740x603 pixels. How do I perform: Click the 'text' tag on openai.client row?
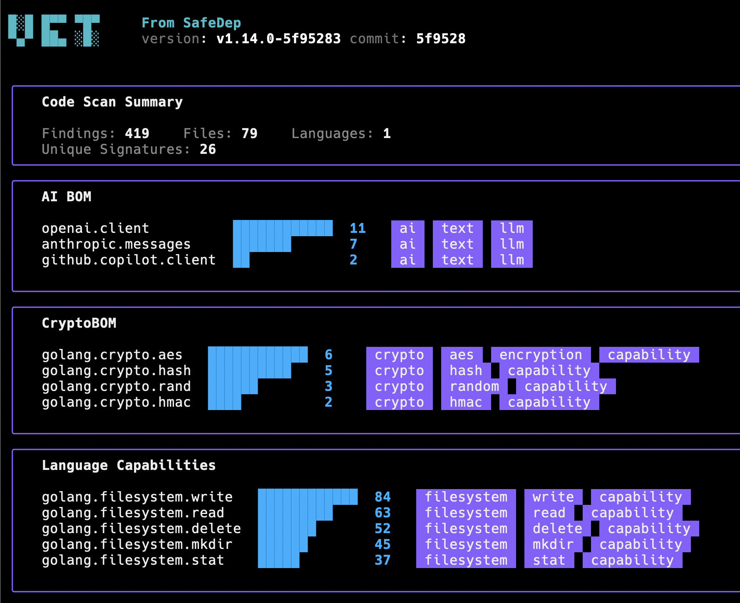[457, 228]
